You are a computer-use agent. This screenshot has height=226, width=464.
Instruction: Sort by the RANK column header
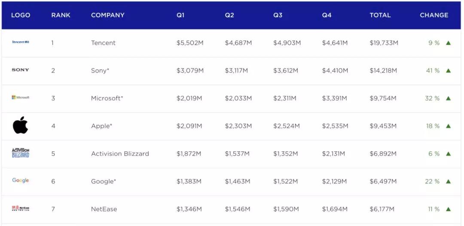61,15
